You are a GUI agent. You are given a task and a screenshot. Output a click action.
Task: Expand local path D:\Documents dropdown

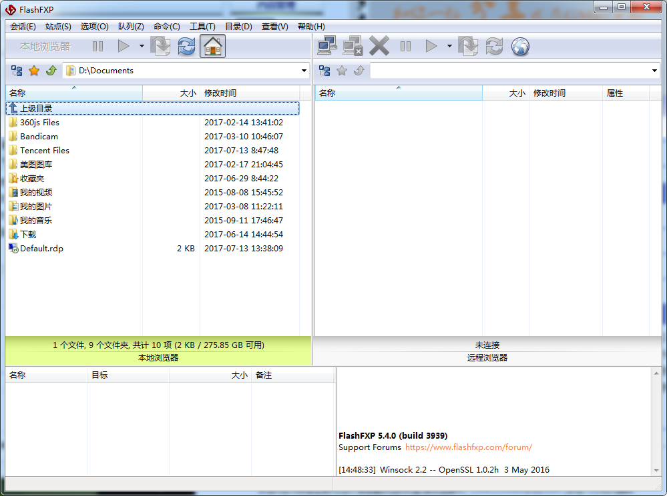point(304,71)
